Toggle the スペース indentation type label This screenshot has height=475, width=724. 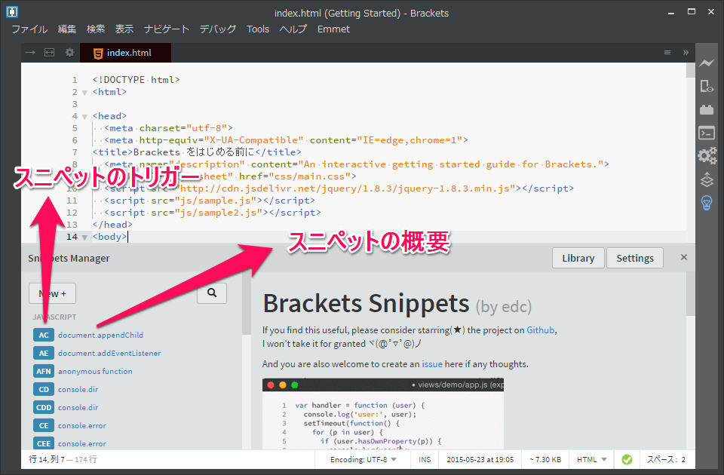pyautogui.click(x=662, y=460)
